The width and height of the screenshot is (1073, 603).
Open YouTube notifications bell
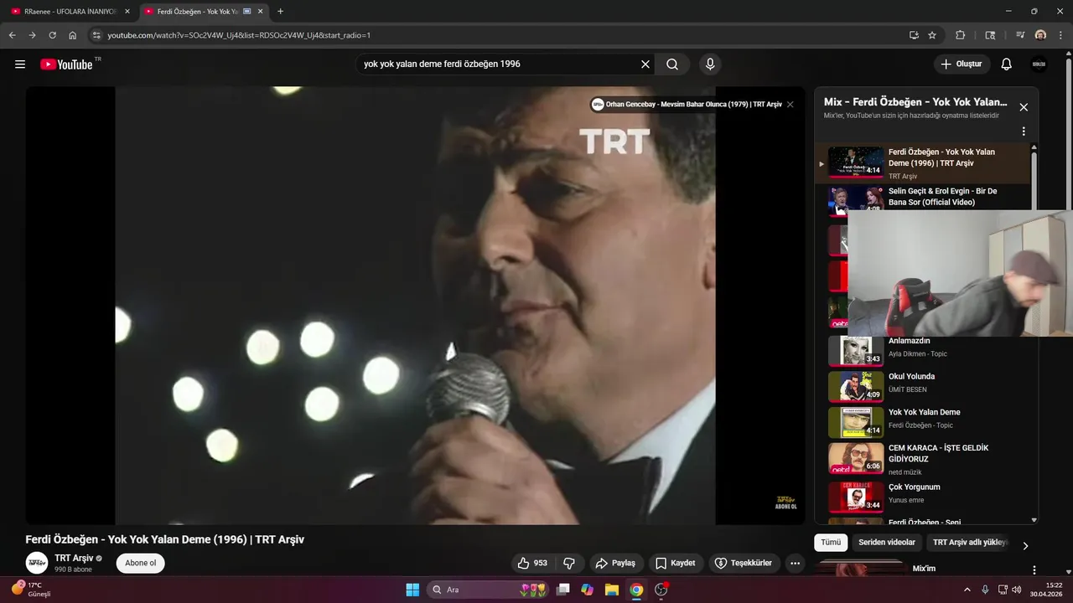click(x=1007, y=64)
